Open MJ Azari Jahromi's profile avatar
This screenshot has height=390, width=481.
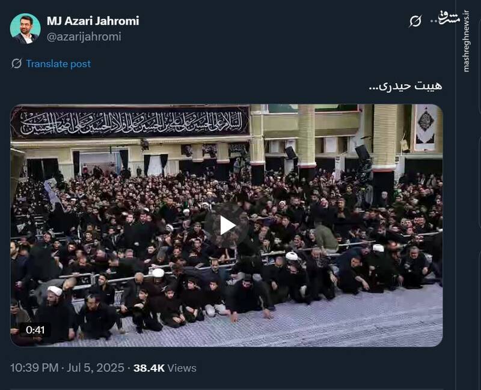[x=25, y=28]
